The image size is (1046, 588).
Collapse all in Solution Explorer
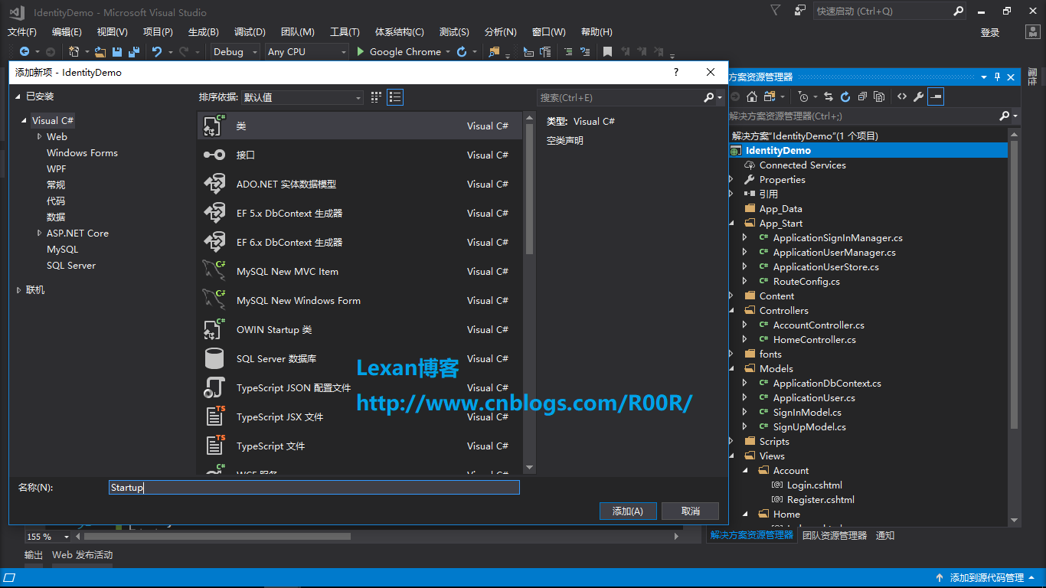click(x=862, y=96)
